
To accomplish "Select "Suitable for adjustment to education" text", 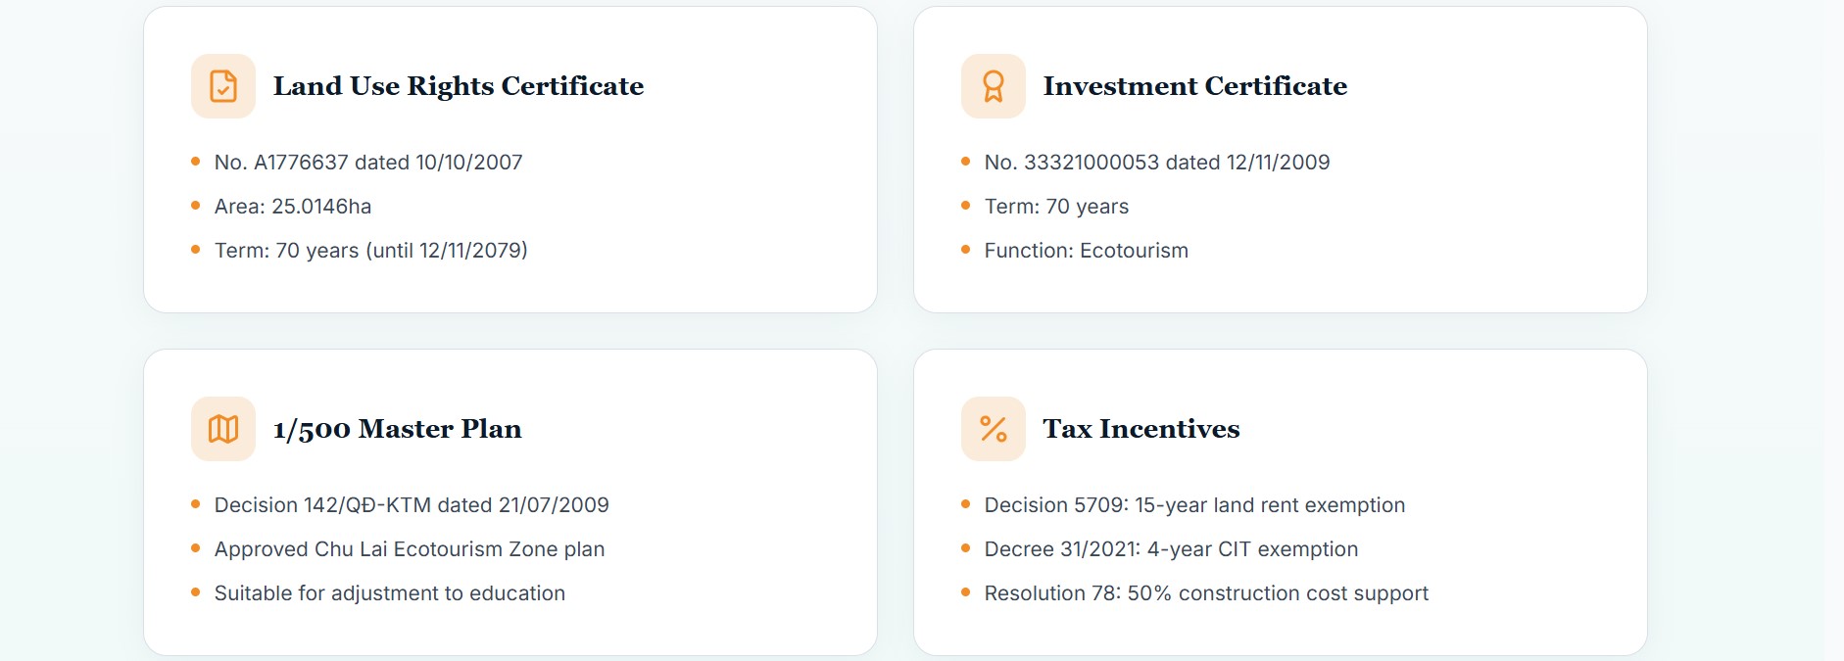I will coord(389,593).
